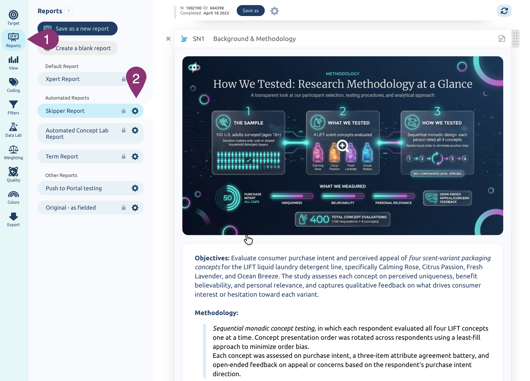Zoom into the methodology infographic image

pyautogui.click(x=343, y=146)
